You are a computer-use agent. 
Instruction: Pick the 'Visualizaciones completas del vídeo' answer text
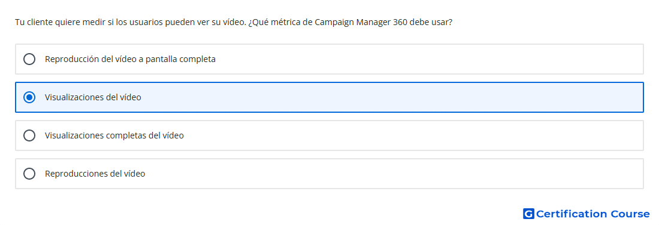coord(114,135)
